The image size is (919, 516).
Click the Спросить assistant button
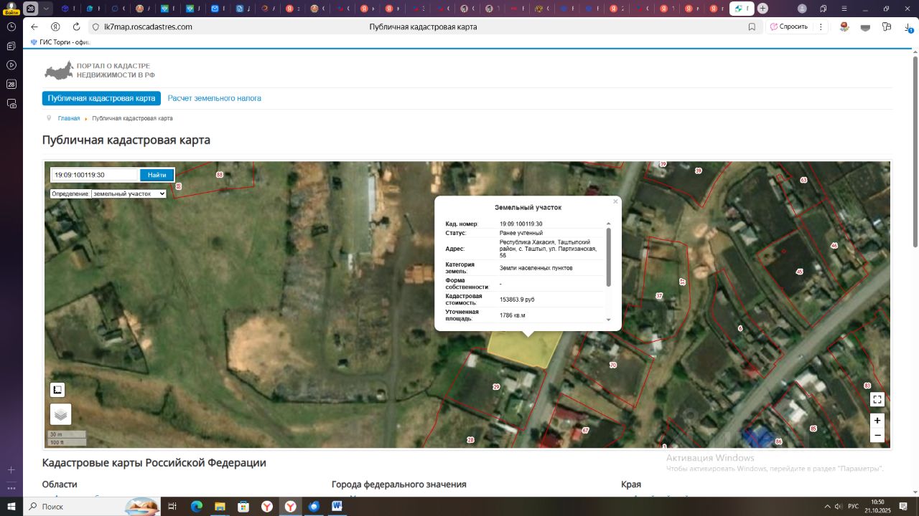click(788, 27)
